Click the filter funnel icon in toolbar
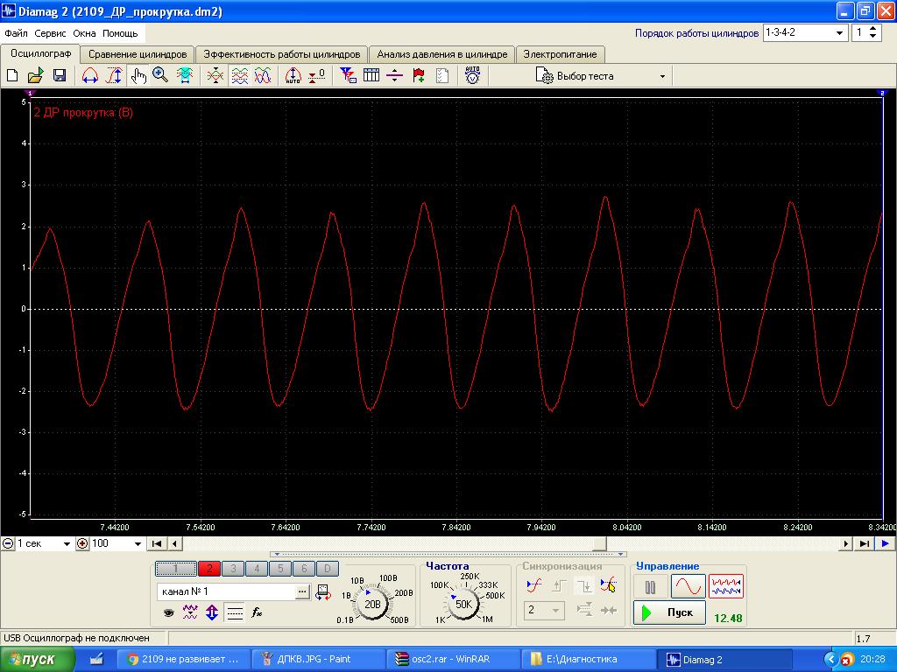 coord(348,76)
